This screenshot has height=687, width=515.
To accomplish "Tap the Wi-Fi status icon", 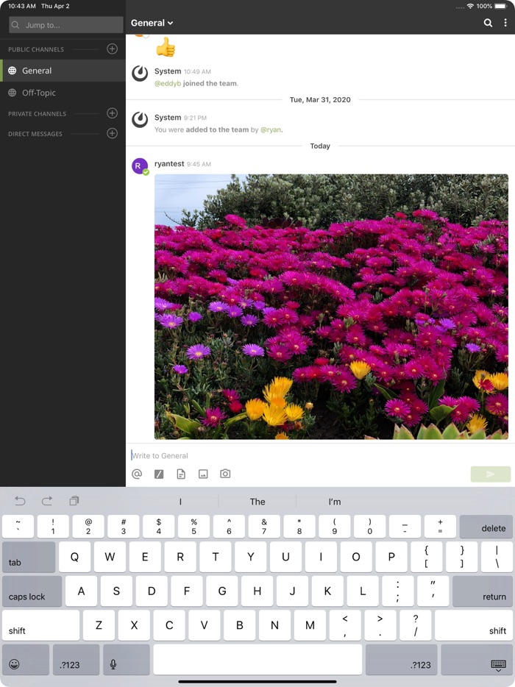I will pos(470,6).
